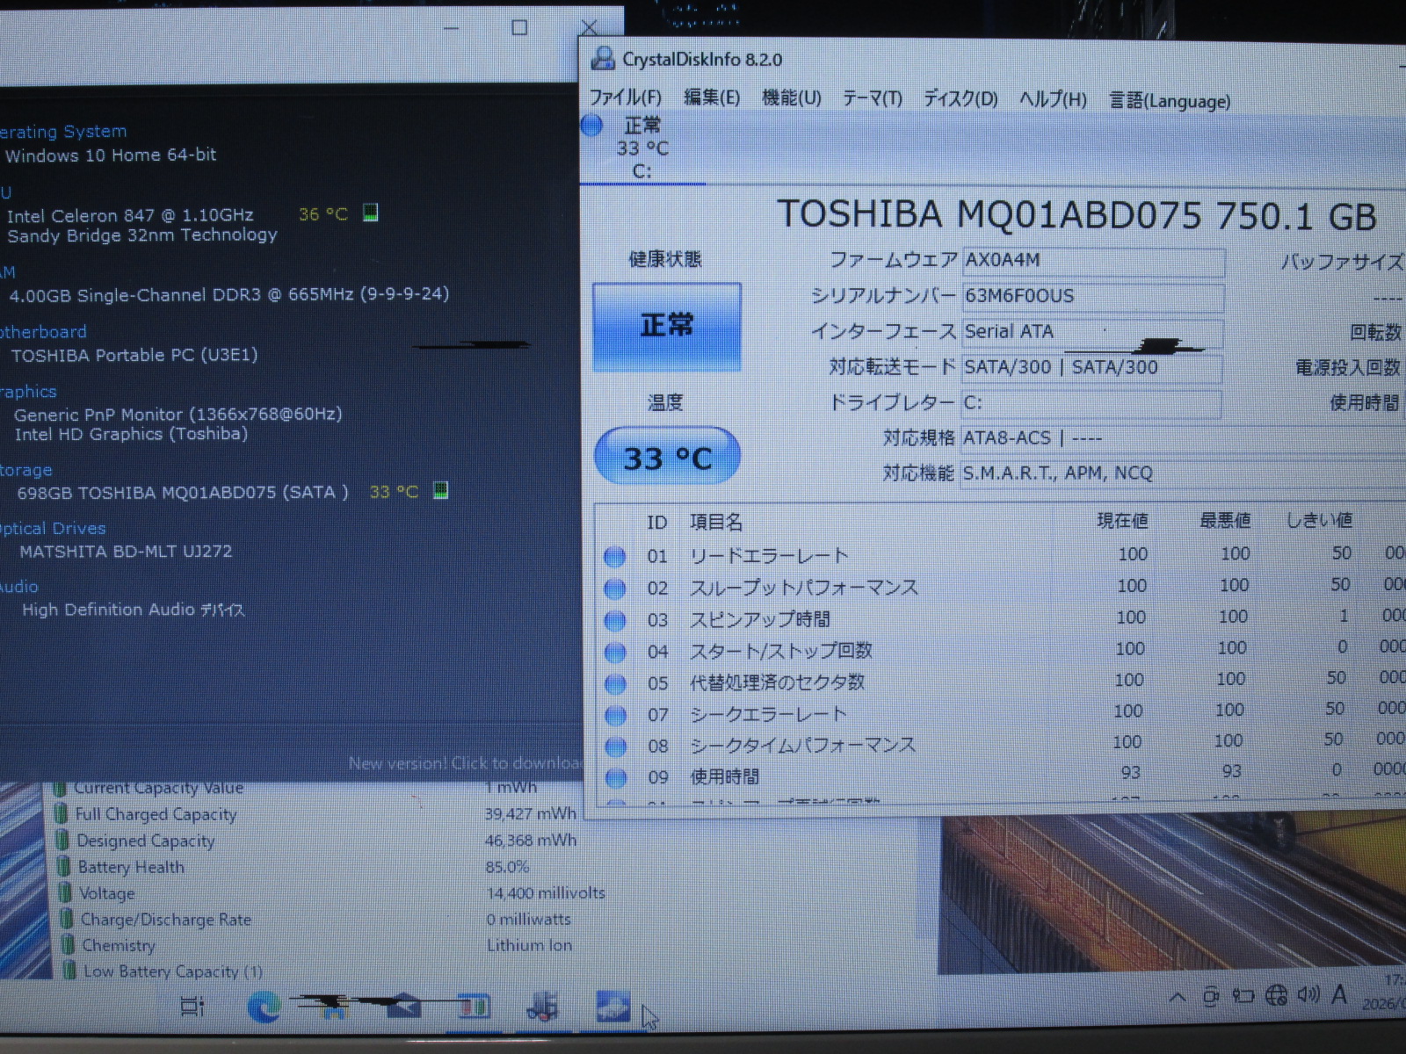
Task: Open the 言語(Language) menu
Action: pyautogui.click(x=1170, y=101)
